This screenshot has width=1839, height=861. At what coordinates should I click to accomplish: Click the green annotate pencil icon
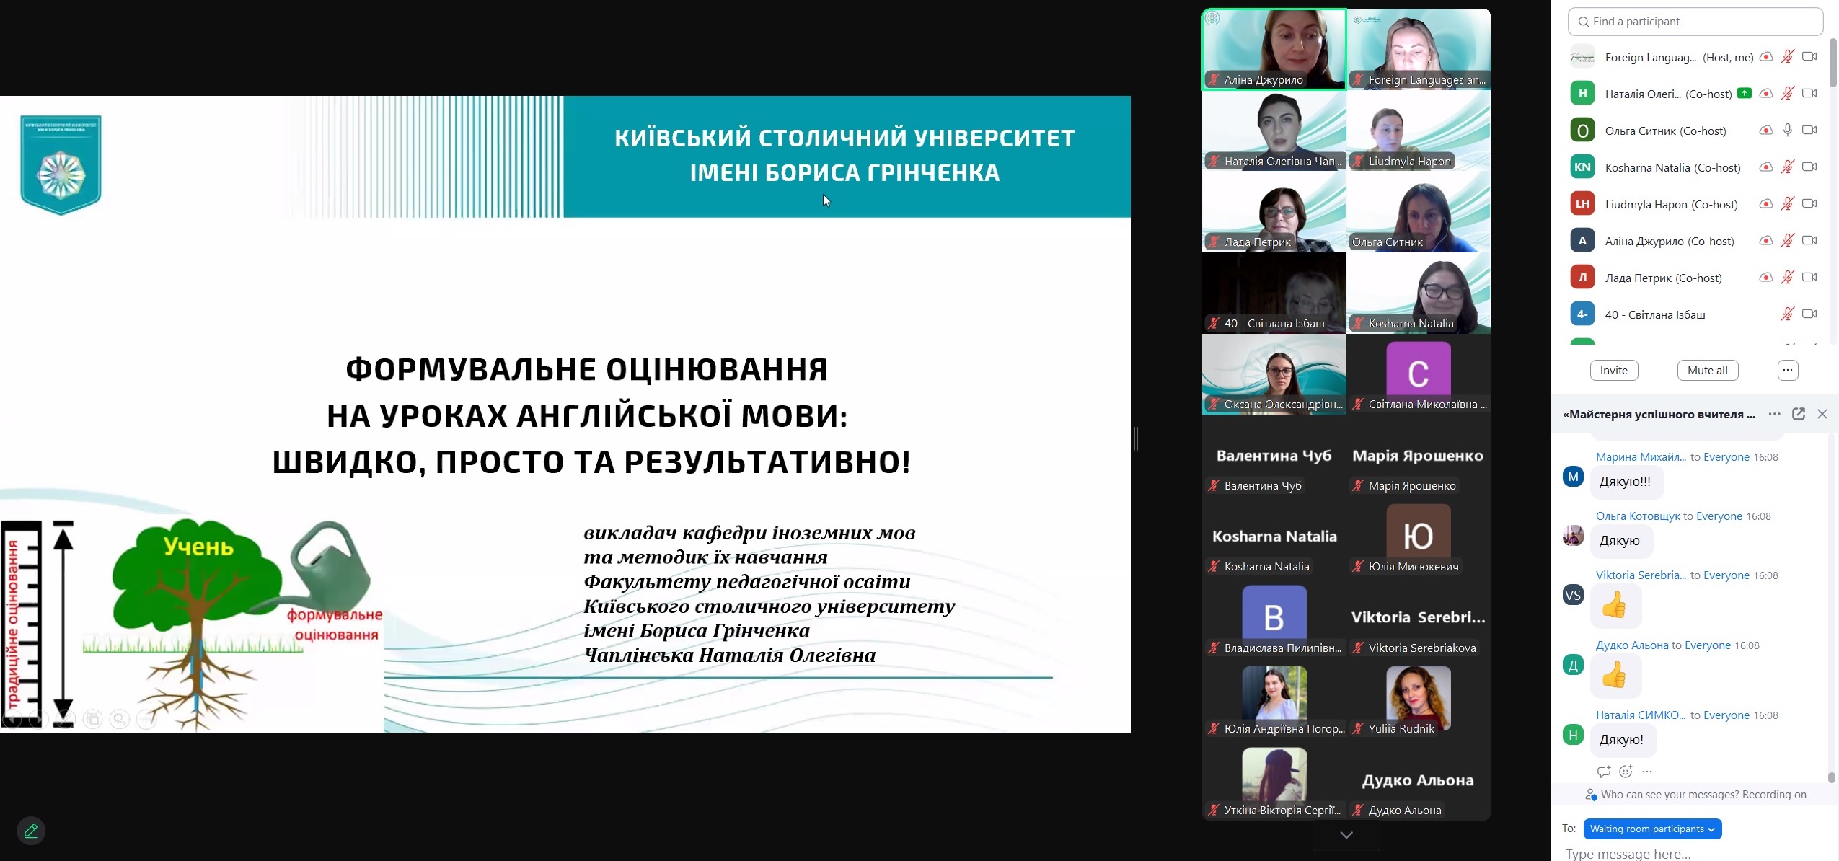click(30, 831)
